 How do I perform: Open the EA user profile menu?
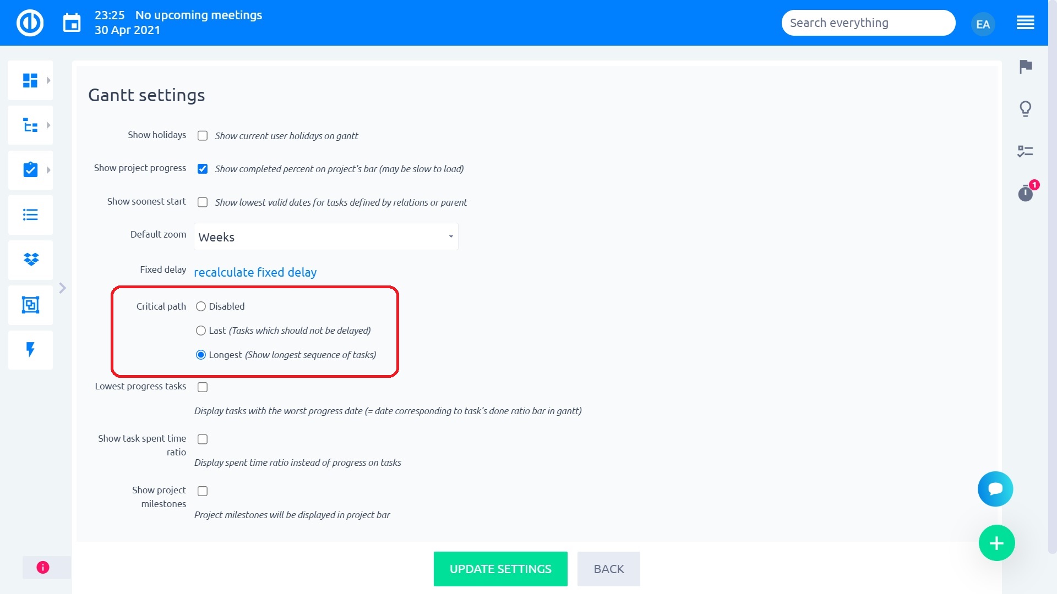click(983, 24)
